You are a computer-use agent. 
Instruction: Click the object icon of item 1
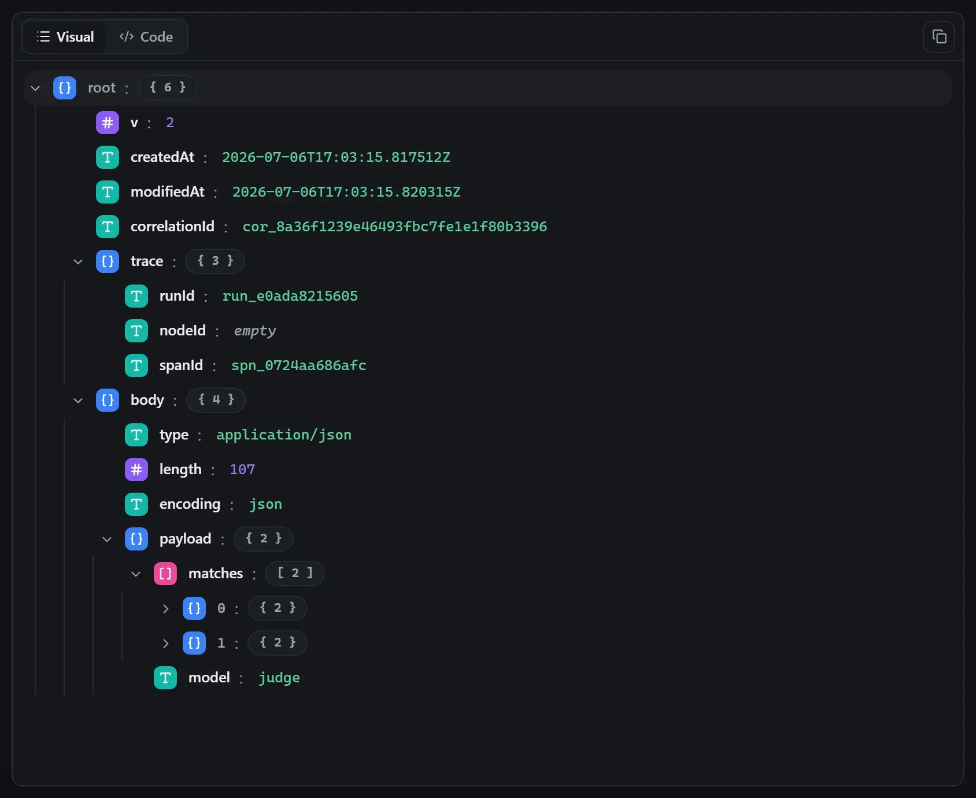pos(194,643)
